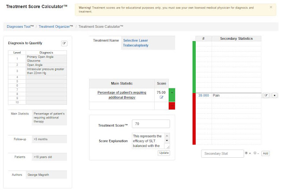This screenshot has width=282, height=190.
Task: Select the plus radio option
Action: coord(246,153)
